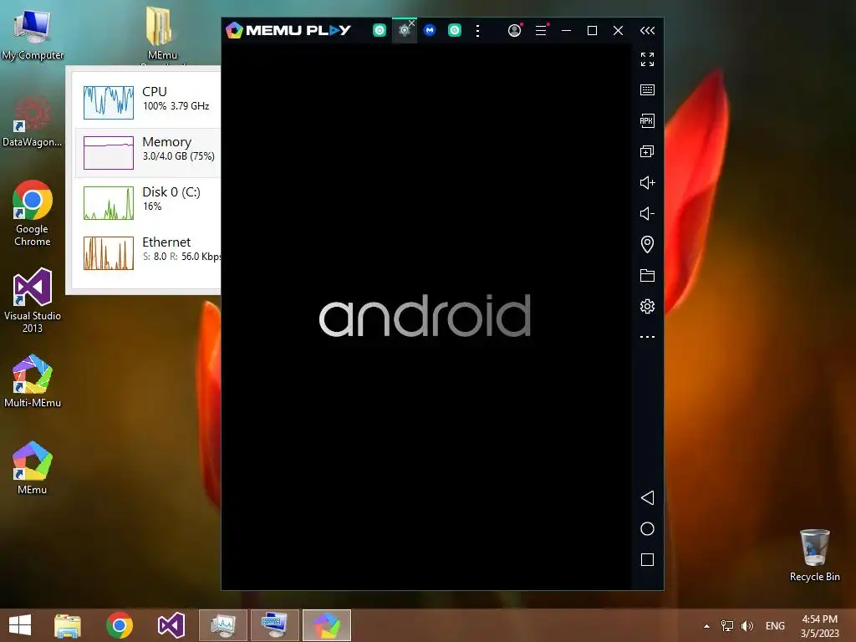Select Google Chrome desktop shortcut

coord(33,213)
